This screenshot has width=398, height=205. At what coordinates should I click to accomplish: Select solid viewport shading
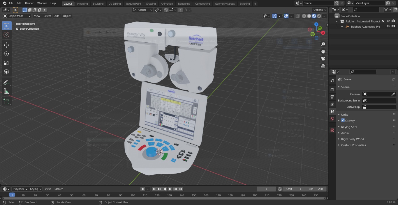309,16
